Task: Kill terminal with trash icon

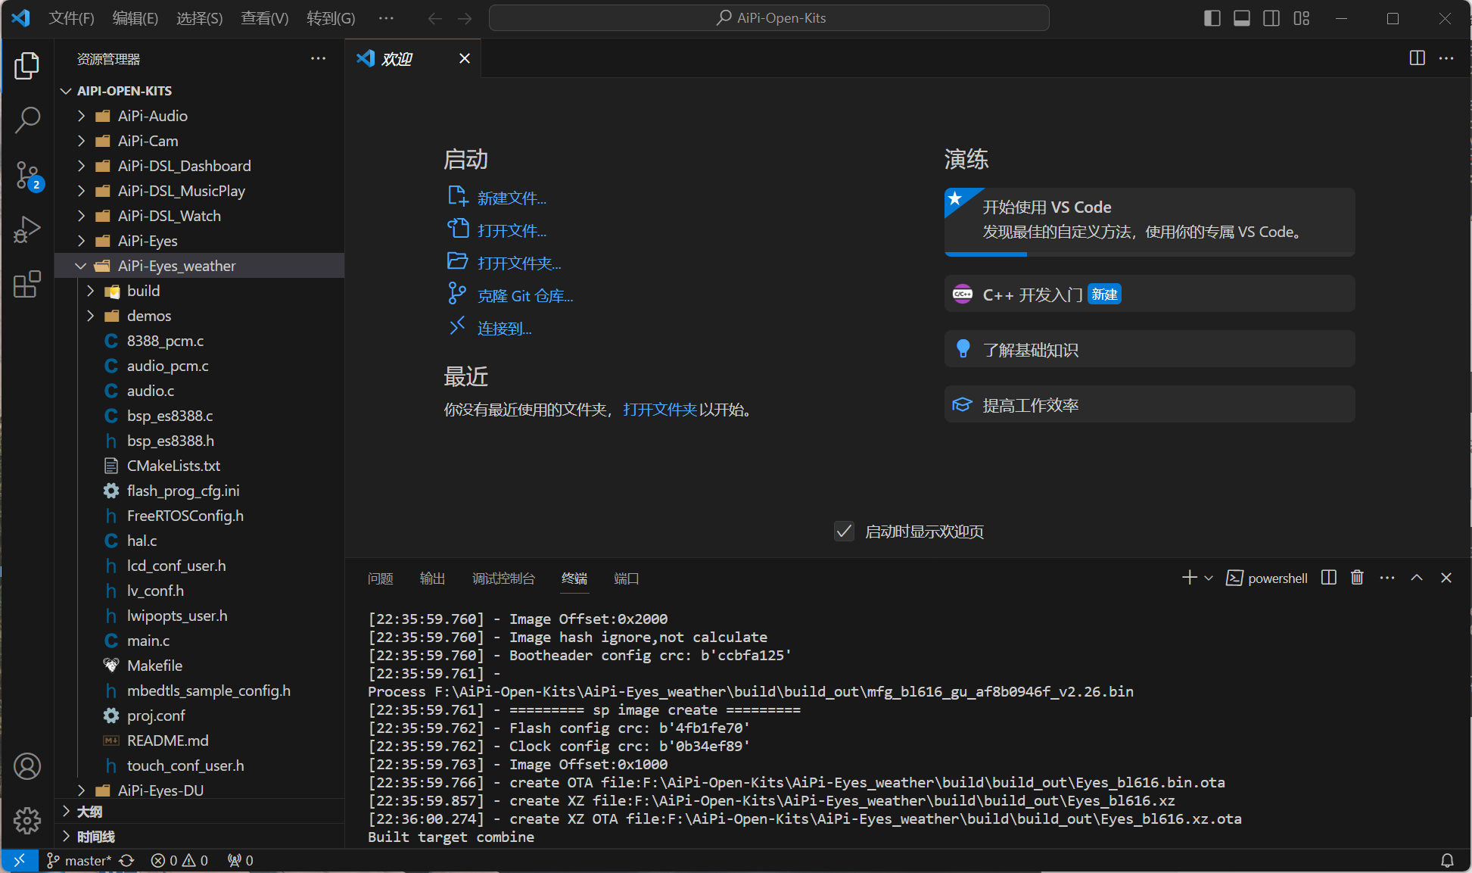Action: point(1357,578)
